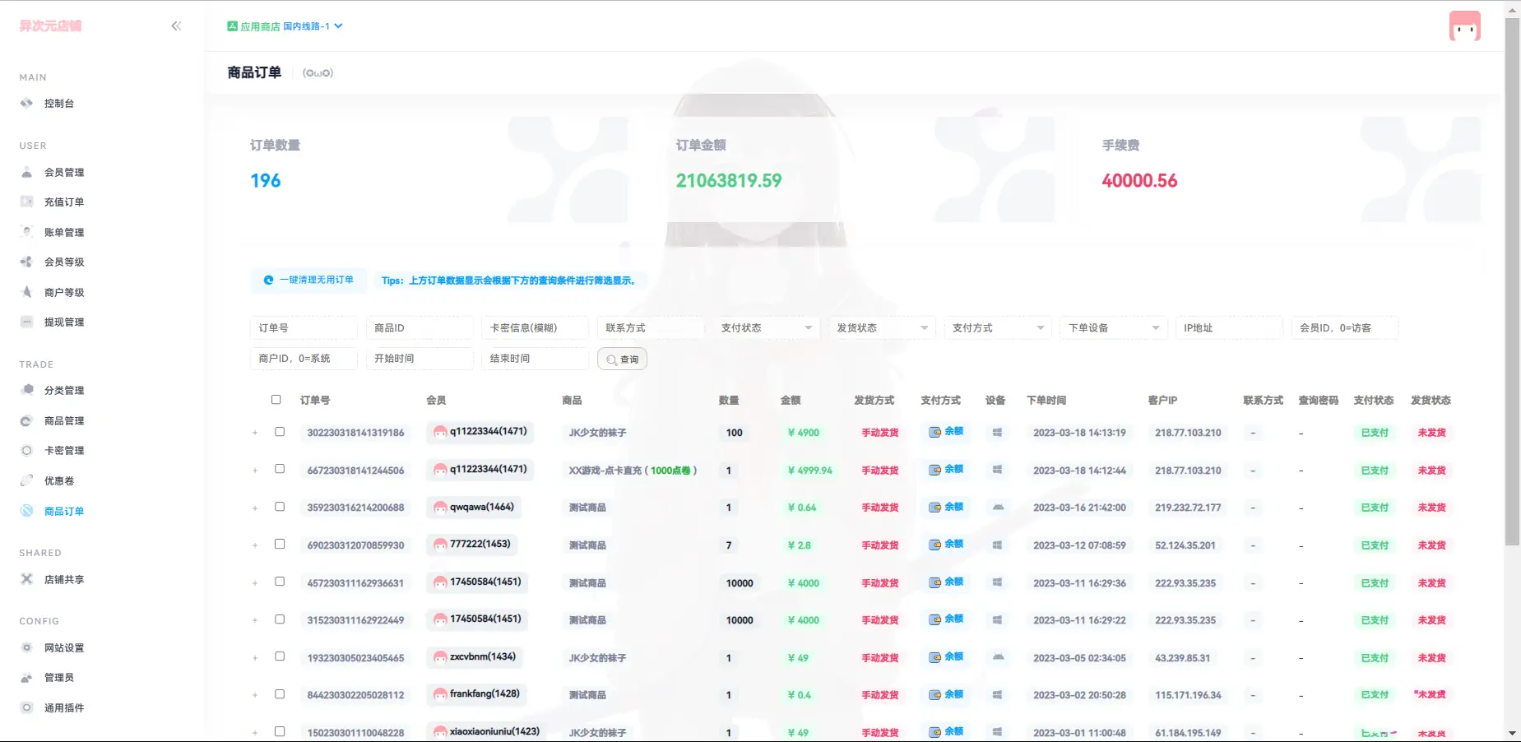The image size is (1521, 742).
Task: Click the 异次元店铺 logo title
Action: [x=51, y=26]
